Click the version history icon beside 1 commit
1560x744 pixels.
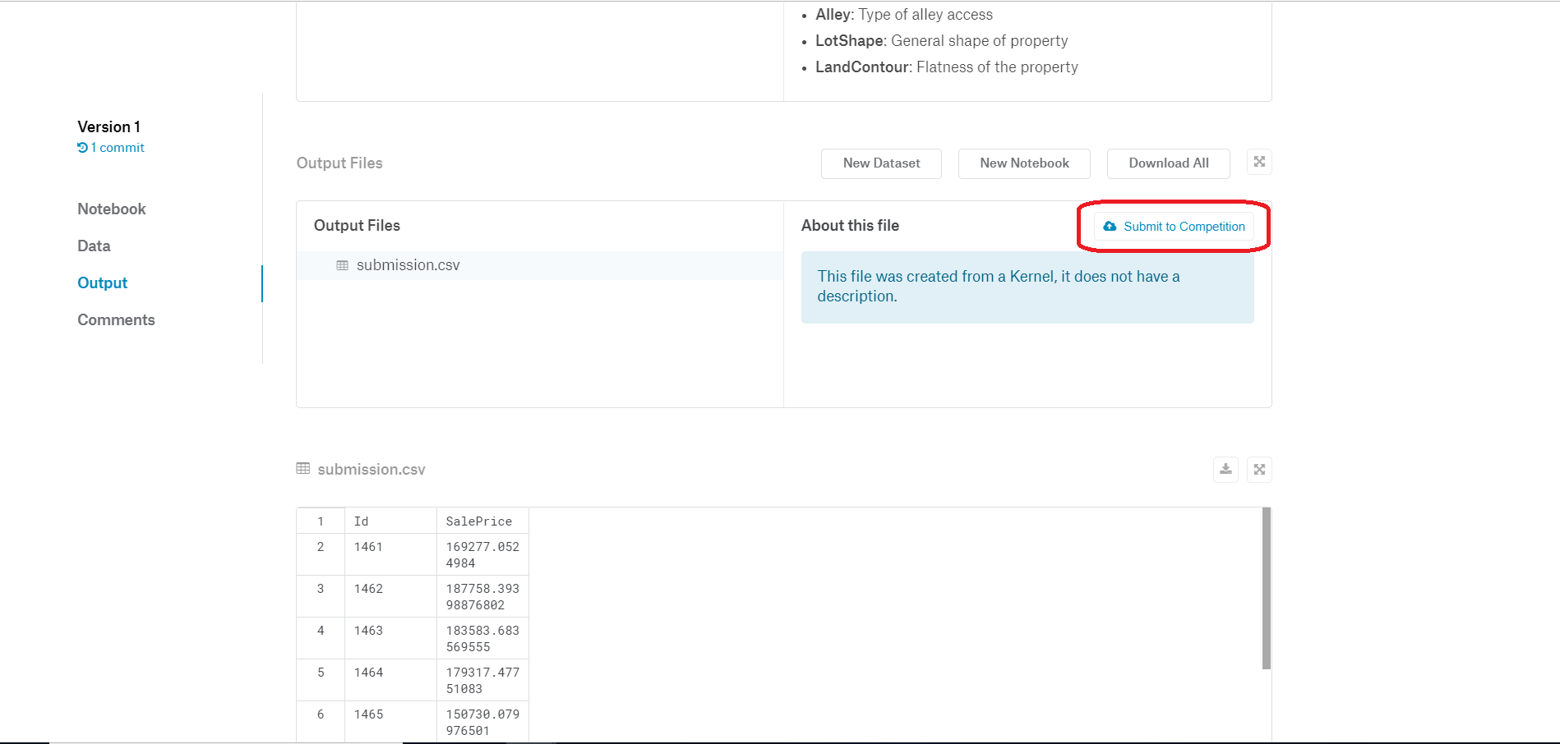click(x=82, y=147)
